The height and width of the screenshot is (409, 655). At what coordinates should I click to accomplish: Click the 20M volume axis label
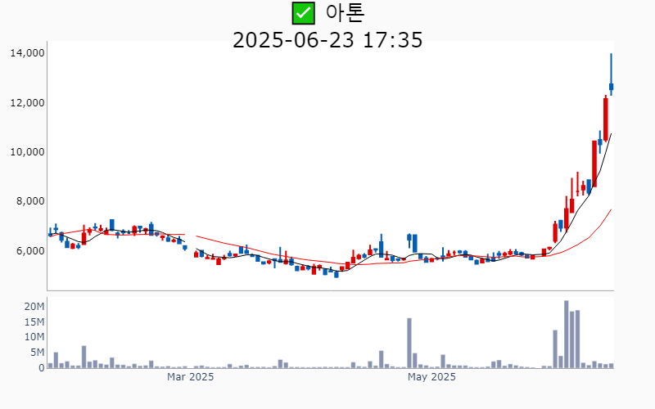click(x=34, y=307)
